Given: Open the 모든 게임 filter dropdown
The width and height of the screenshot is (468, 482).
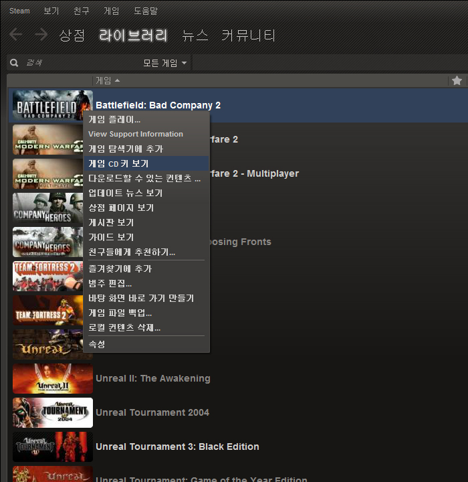Looking at the screenshot, I should coord(164,63).
